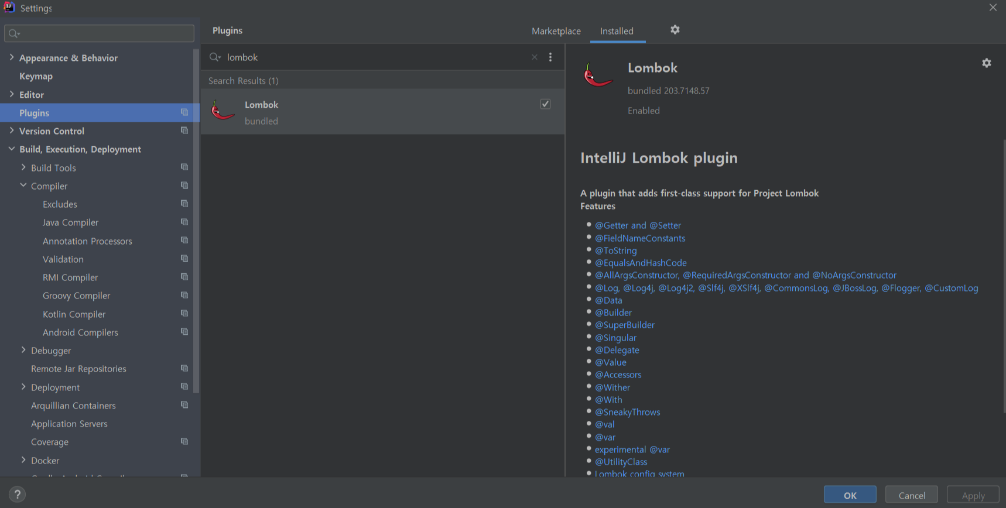Open the @UtilityClass link
1006x508 pixels.
(621, 462)
